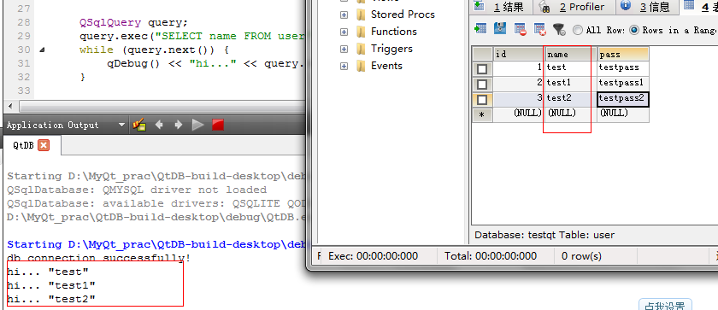Click the 0 row(s) status entry
Image resolution: width=718 pixels, height=310 pixels.
tap(581, 256)
